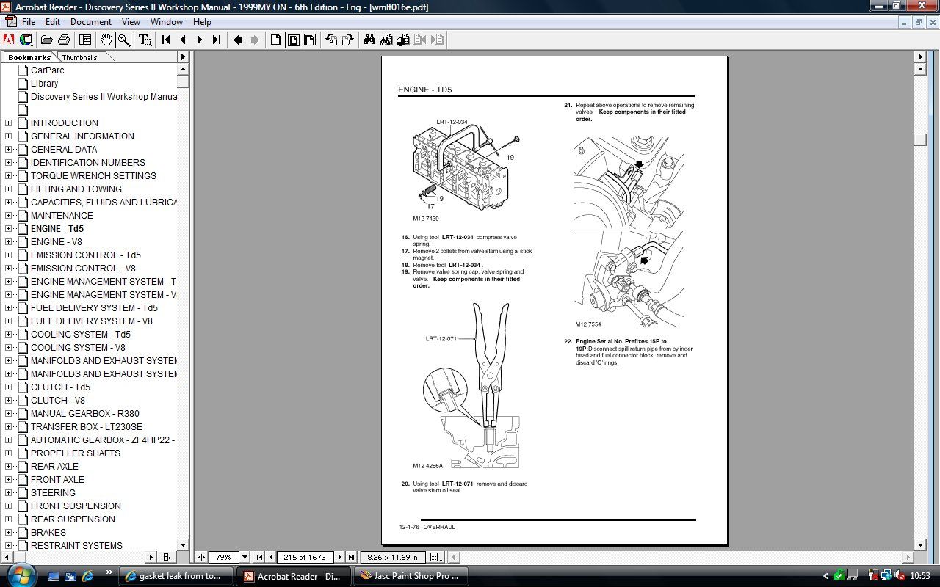940x587 pixels.
Task: Switch to gasket leak browser taskbar button
Action: click(176, 576)
